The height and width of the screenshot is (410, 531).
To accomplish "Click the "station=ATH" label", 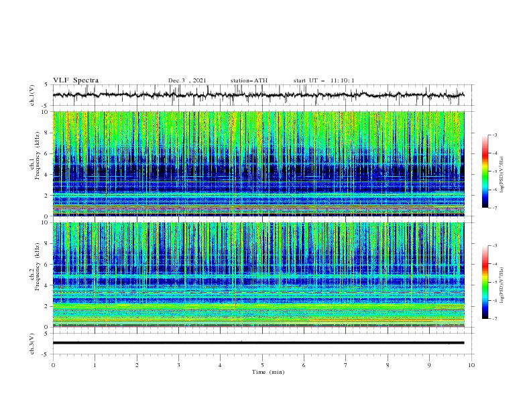I will (x=249, y=80).
